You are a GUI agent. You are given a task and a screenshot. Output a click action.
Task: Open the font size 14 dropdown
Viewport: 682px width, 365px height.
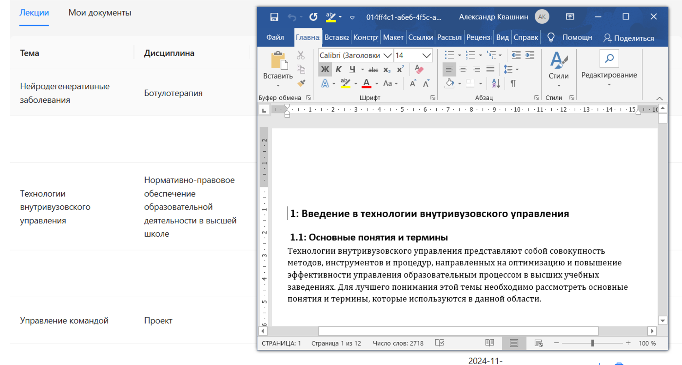427,56
